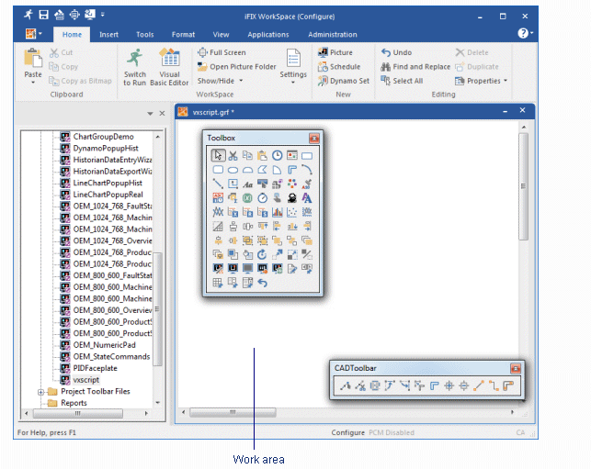The width and height of the screenshot is (591, 469).
Task: Click the orange pipe icon at CADToolbar end
Action: (x=508, y=385)
